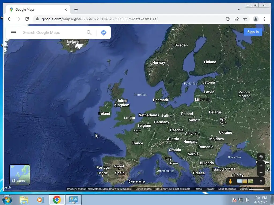Open Directions with the blue arrow icon
Screen dimensions: 274x205
pyautogui.click(x=104, y=33)
